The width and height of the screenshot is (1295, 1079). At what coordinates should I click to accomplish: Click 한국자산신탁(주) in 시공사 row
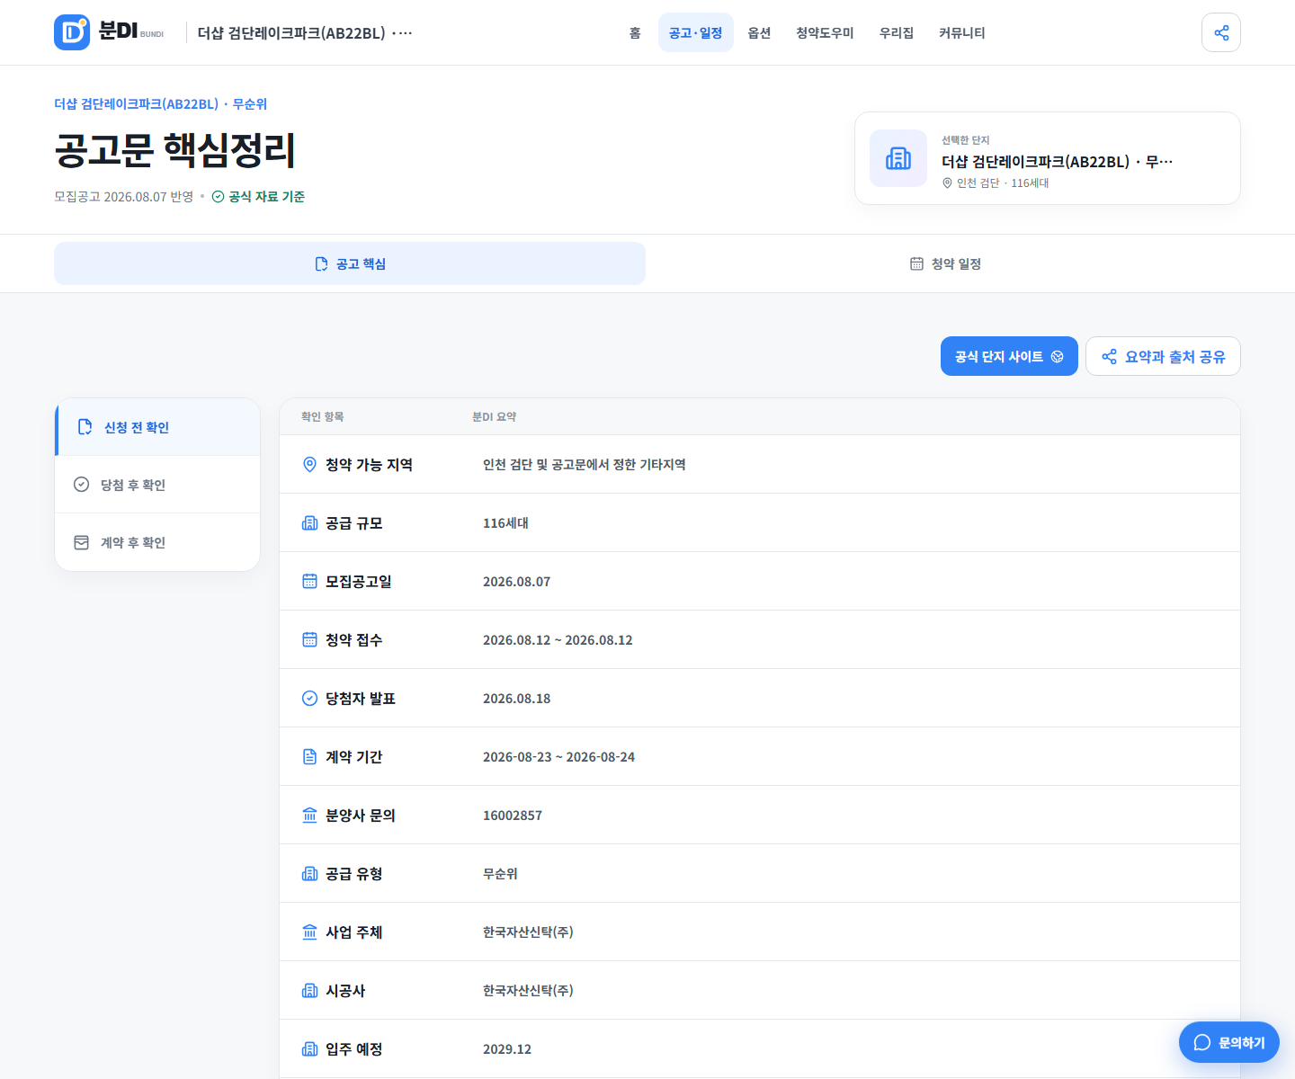(x=528, y=990)
